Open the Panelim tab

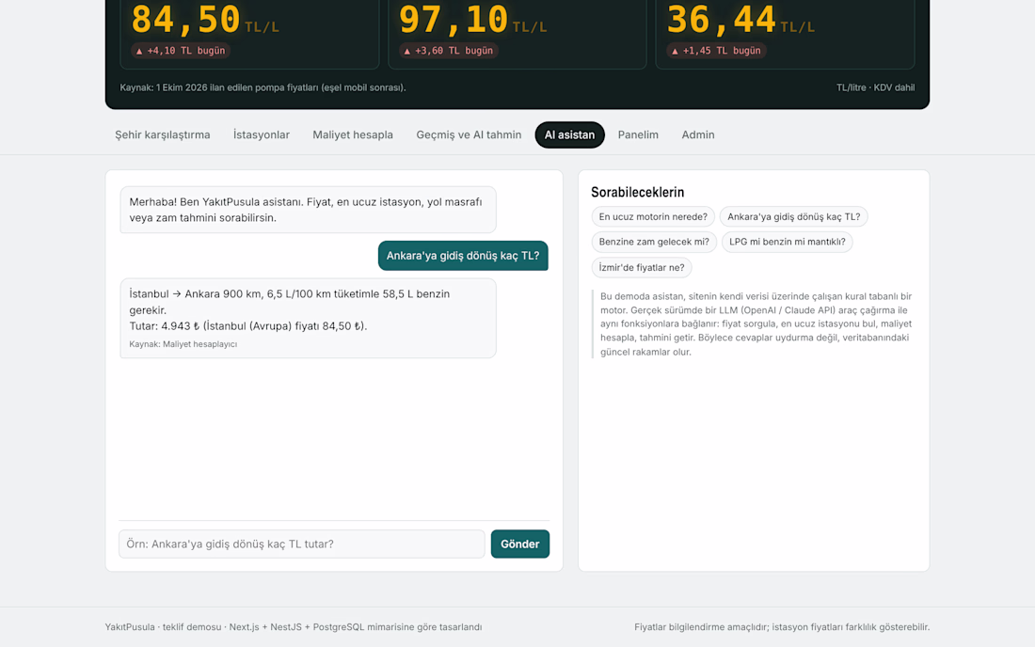click(638, 134)
